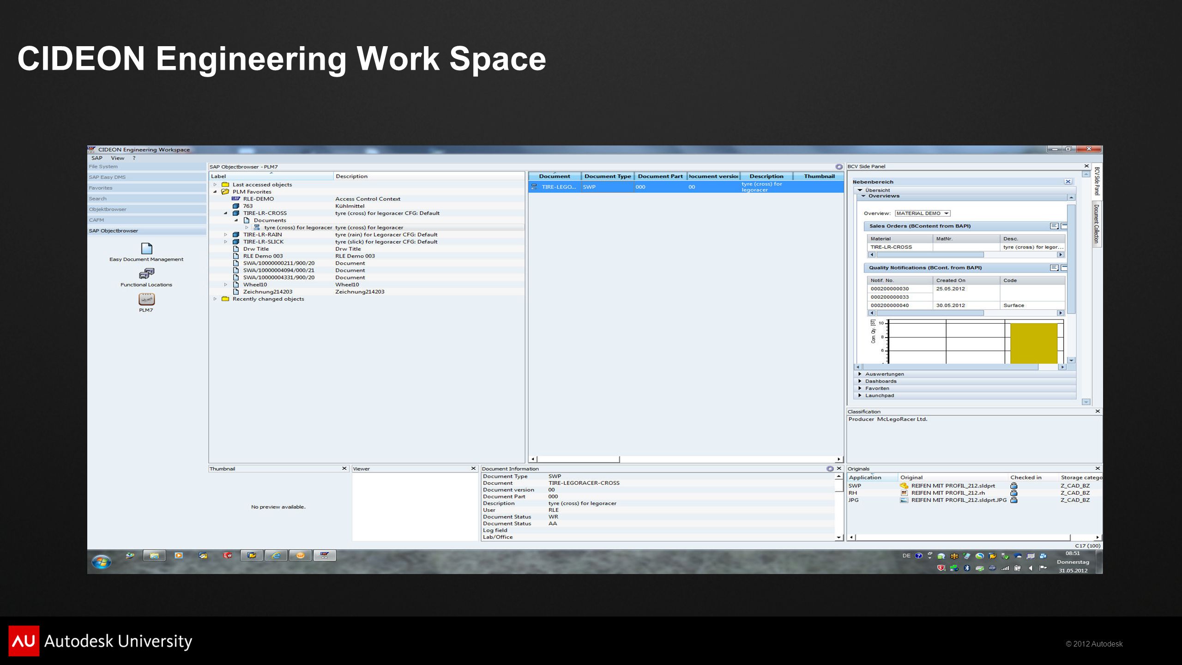The image size is (1182, 665).
Task: Click the folder icon of Last accessed objects
Action: click(x=225, y=185)
